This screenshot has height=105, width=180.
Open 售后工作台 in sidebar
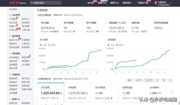pos(14,40)
